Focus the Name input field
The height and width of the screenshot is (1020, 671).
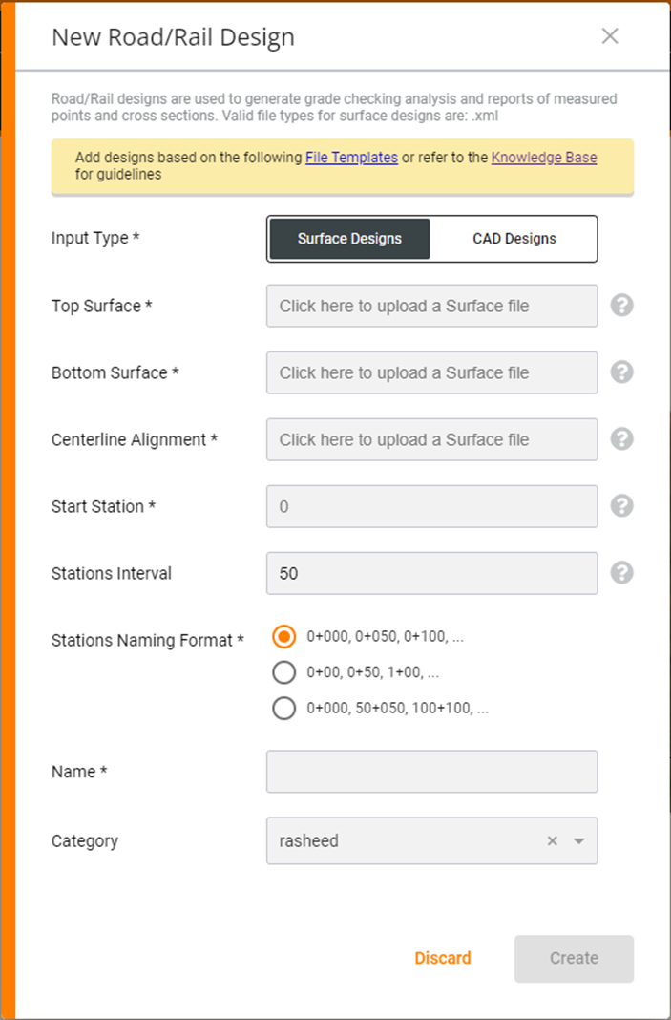[431, 772]
